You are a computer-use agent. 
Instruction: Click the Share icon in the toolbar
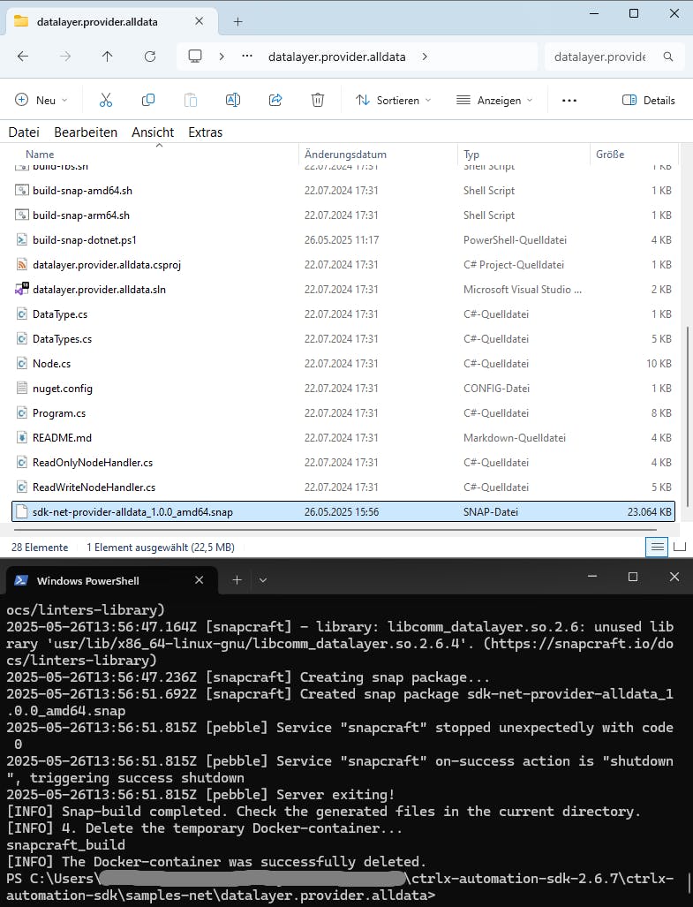(275, 100)
